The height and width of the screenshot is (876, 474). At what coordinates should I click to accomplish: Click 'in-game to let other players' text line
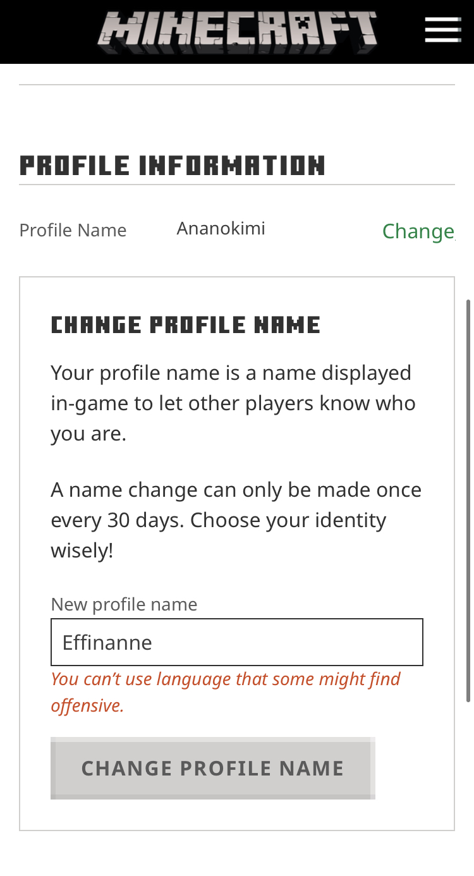pos(233,403)
